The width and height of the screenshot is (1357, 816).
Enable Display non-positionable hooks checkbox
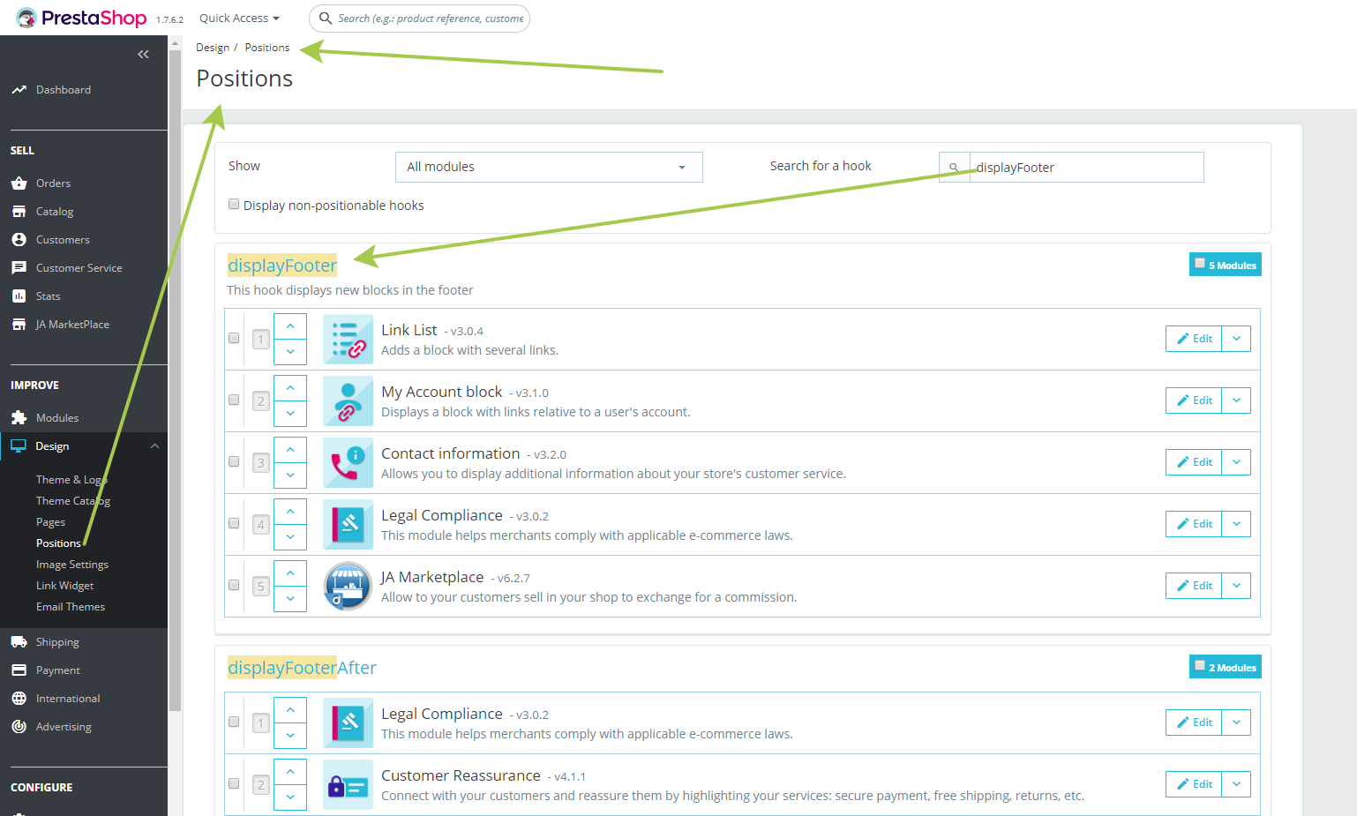pyautogui.click(x=234, y=205)
